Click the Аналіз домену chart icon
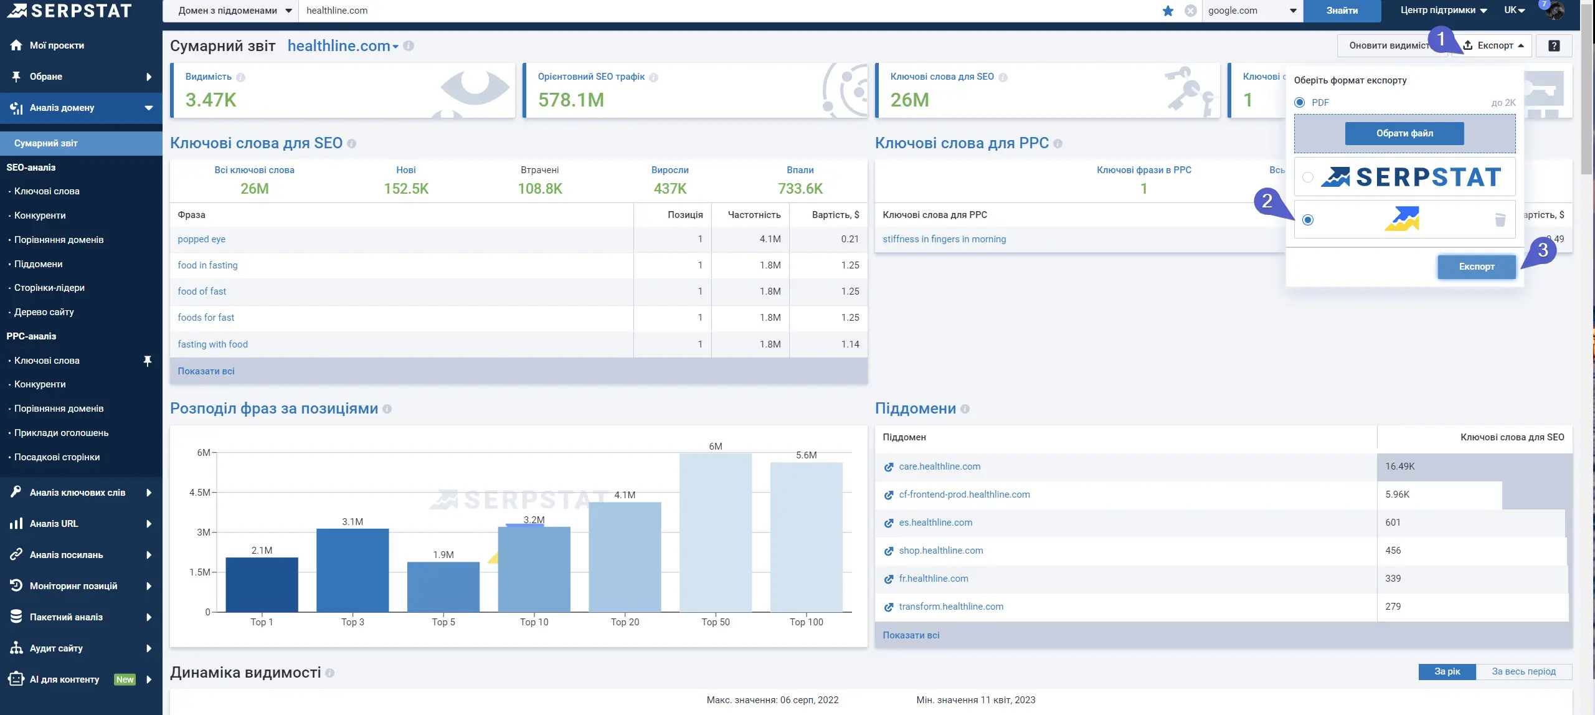This screenshot has height=715, width=1595. point(16,108)
